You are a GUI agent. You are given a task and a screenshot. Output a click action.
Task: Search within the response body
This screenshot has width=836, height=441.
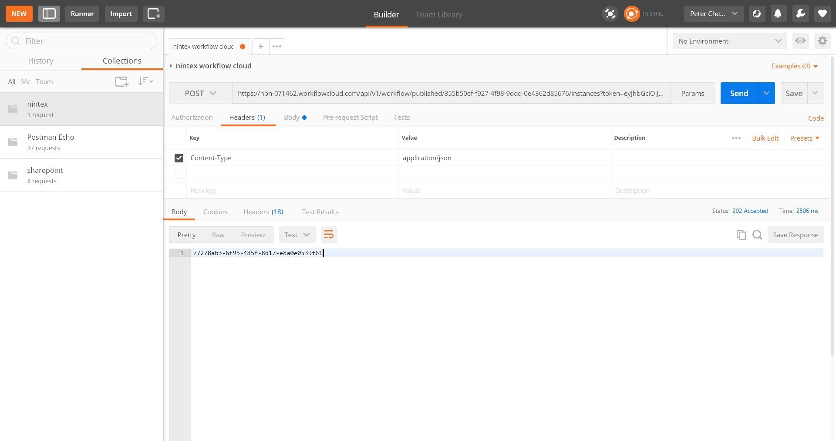pyautogui.click(x=757, y=235)
